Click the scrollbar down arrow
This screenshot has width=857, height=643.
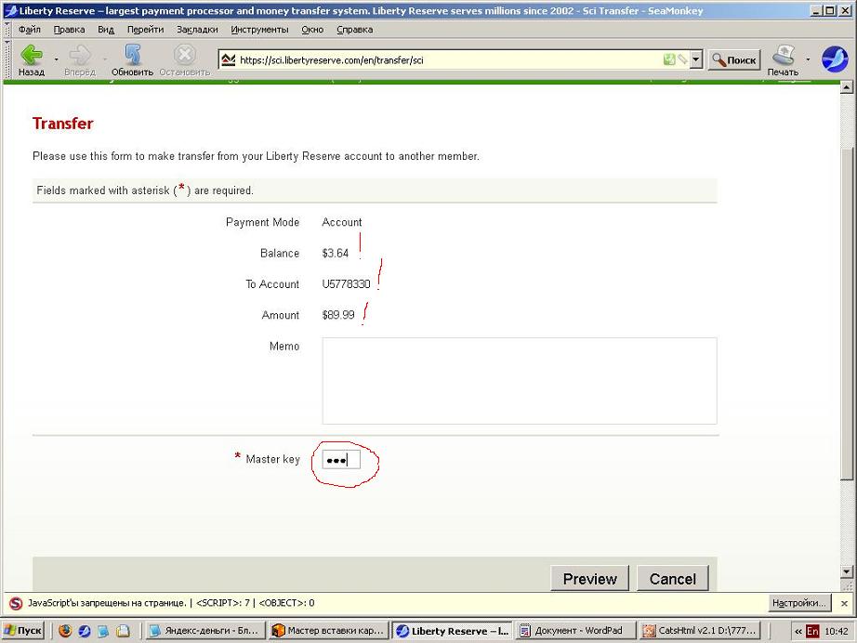(x=847, y=571)
